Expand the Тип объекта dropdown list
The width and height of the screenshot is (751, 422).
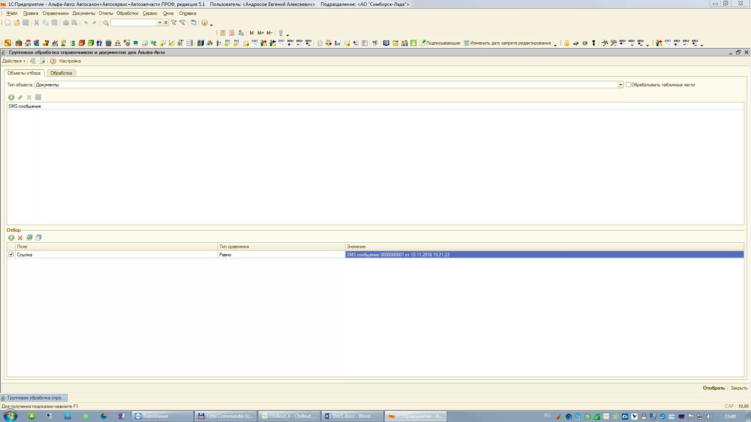pos(620,85)
